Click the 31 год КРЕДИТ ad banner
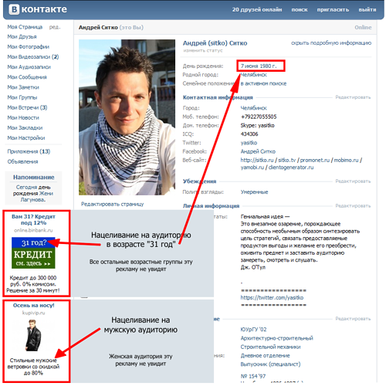Image resolution: width=386 pixels, height=386 pixels. click(33, 252)
